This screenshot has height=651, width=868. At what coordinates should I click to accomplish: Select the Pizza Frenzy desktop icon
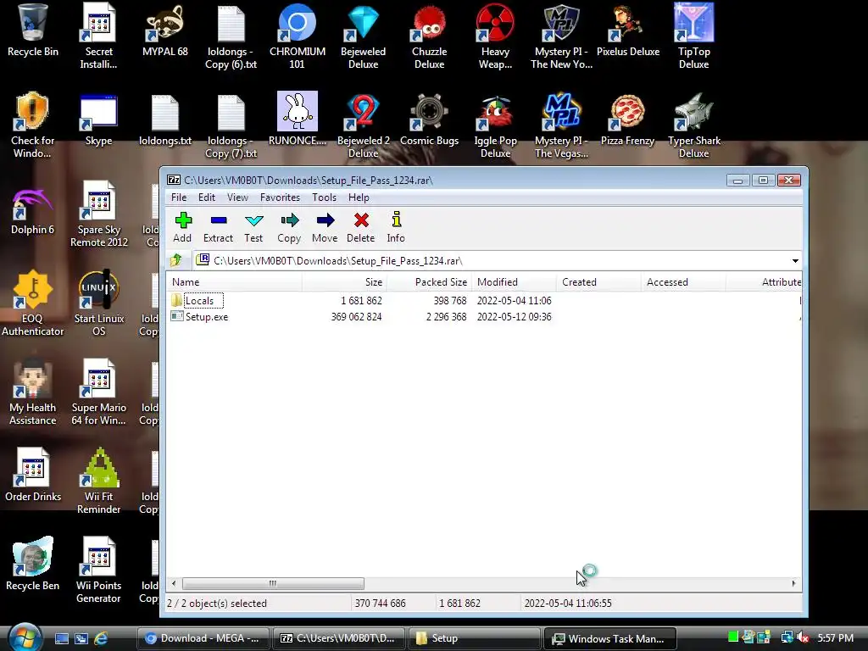point(628,120)
